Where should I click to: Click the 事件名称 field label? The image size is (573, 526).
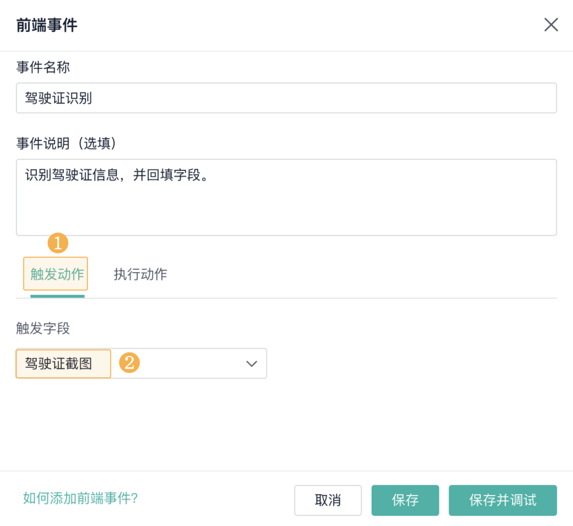click(x=43, y=67)
